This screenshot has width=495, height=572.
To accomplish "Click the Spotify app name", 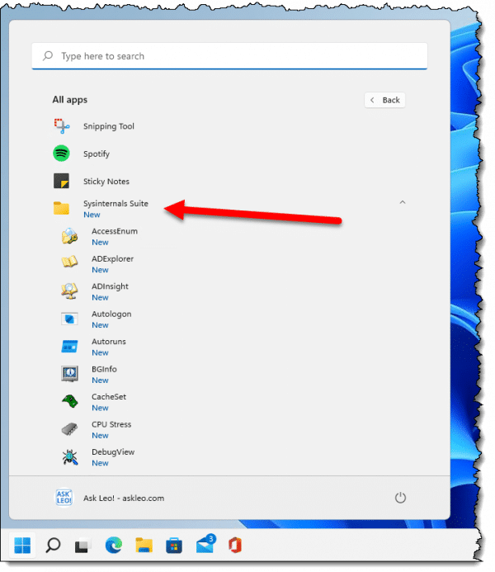I will tap(97, 154).
